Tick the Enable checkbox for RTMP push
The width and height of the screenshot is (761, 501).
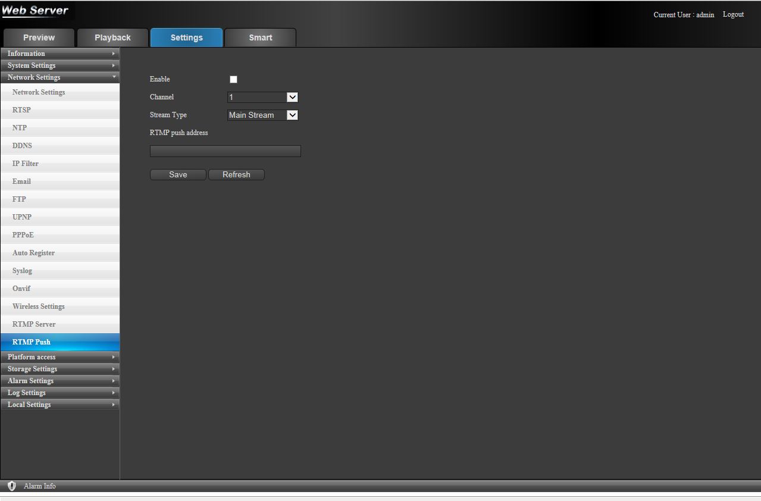[x=233, y=80]
